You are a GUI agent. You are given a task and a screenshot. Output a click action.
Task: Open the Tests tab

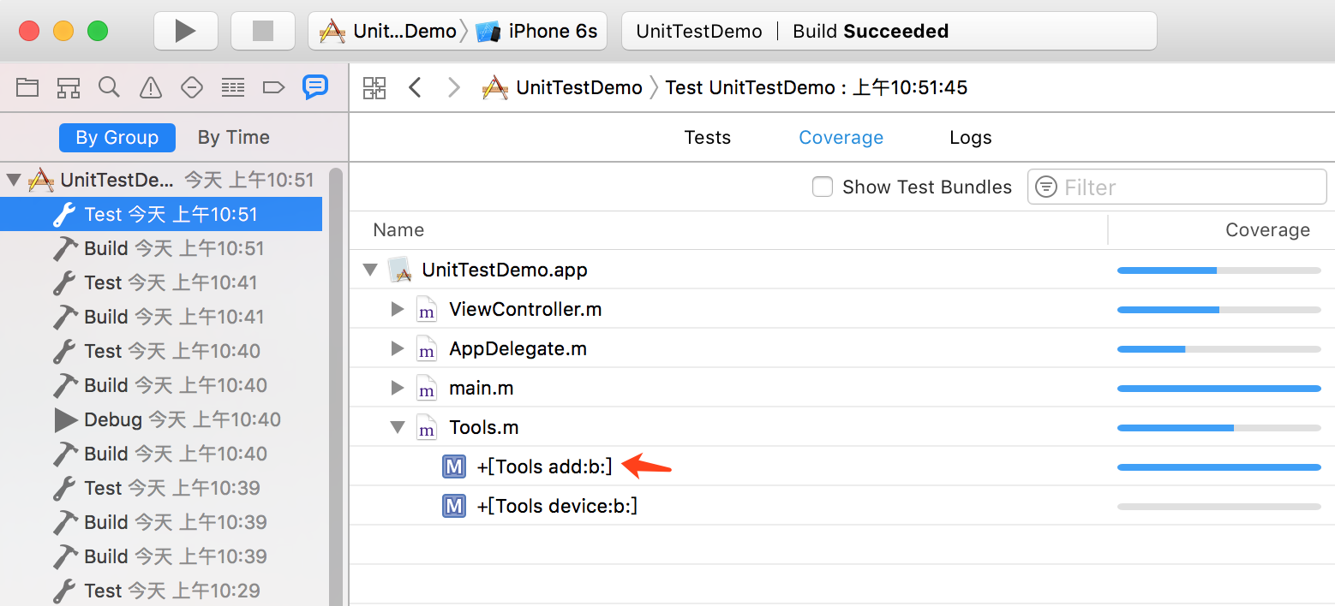(x=708, y=137)
